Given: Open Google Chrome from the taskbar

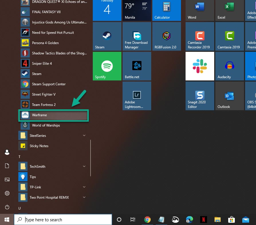Looking at the screenshot, I should [x=147, y=220].
